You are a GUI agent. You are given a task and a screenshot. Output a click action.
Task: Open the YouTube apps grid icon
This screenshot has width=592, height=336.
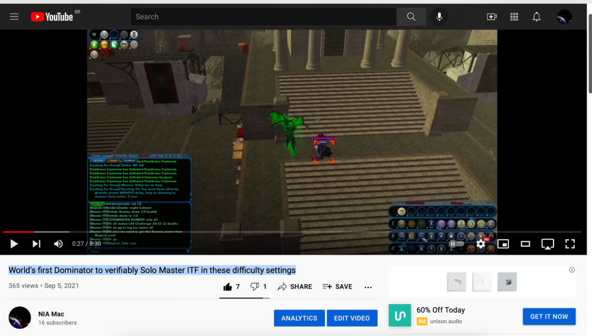point(514,17)
